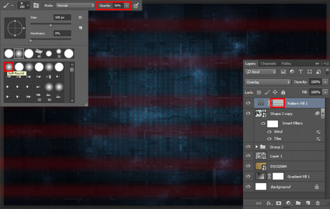Open the Layers panel flyout menu

point(327,64)
